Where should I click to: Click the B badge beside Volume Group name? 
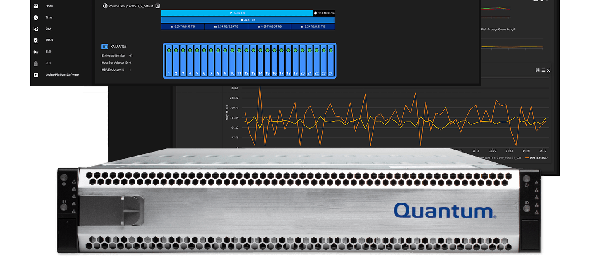157,6
